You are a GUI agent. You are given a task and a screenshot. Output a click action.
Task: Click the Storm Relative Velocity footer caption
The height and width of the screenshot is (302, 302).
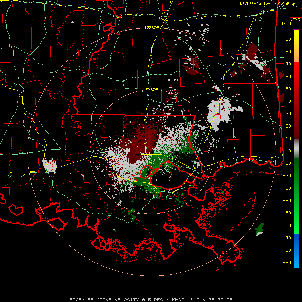coord(151,300)
